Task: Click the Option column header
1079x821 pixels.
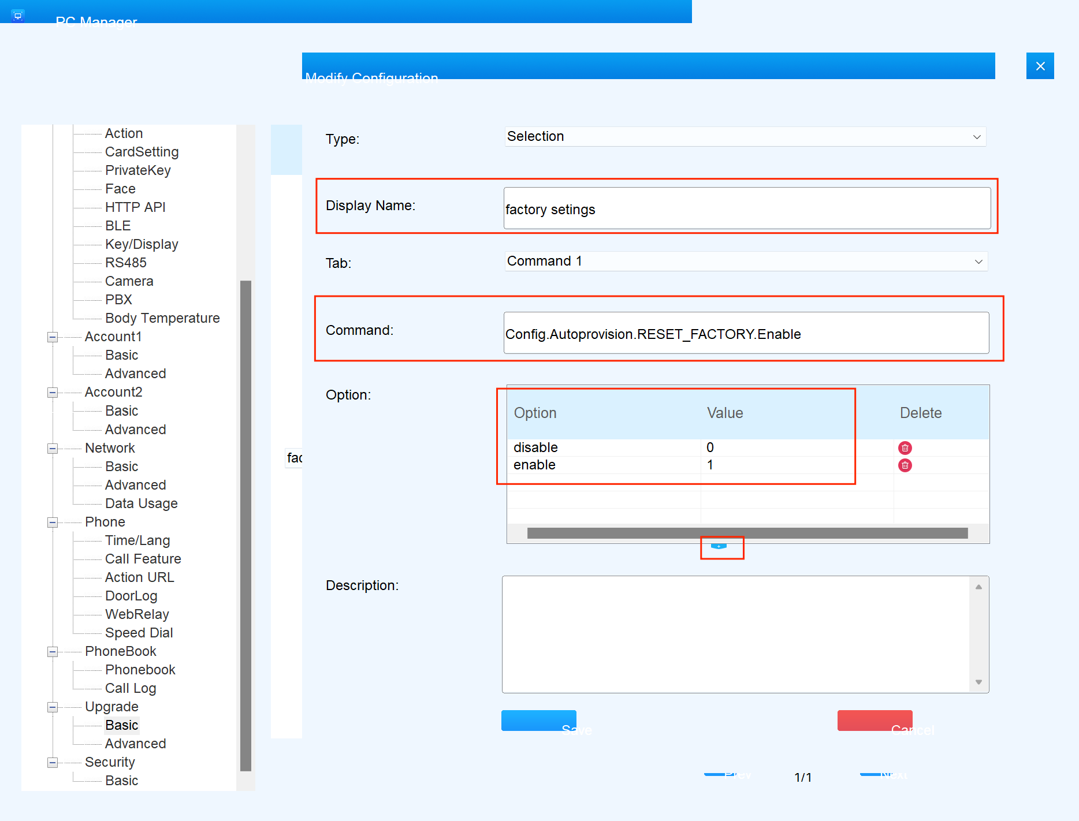Action: pyautogui.click(x=604, y=413)
